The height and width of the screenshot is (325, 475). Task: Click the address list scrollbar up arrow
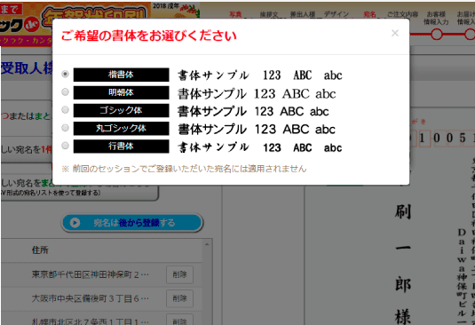207,244
